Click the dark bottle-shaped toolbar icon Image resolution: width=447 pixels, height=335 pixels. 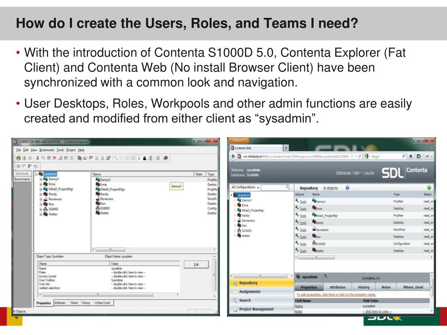(x=144, y=158)
